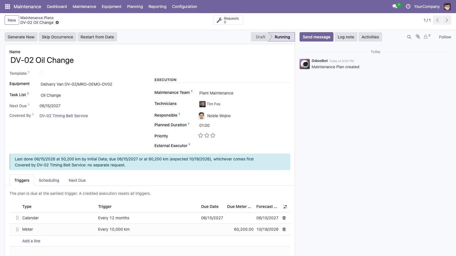Search chatter messages with magnifier icon
The width and height of the screenshot is (456, 256).
pyautogui.click(x=409, y=37)
